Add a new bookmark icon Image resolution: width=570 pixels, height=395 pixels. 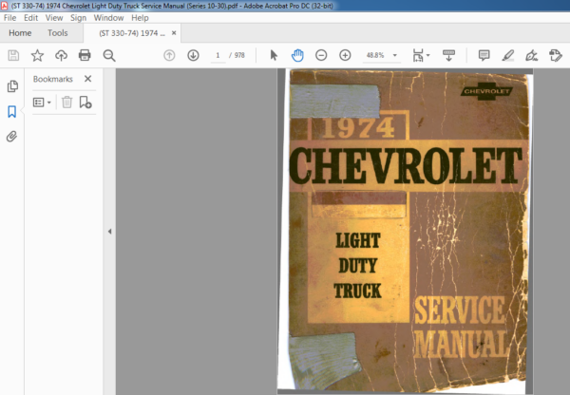85,103
